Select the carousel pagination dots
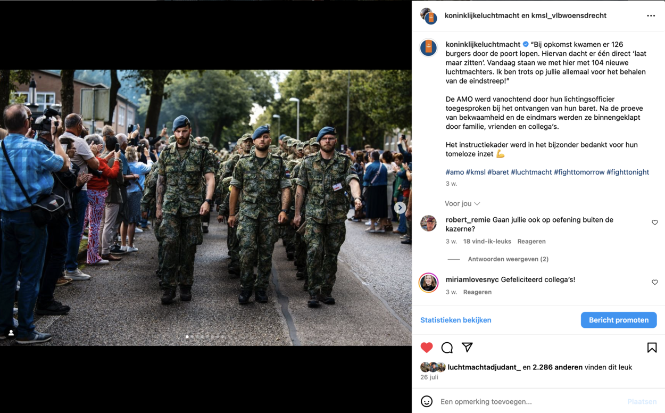This screenshot has width=665, height=413. pyautogui.click(x=205, y=336)
